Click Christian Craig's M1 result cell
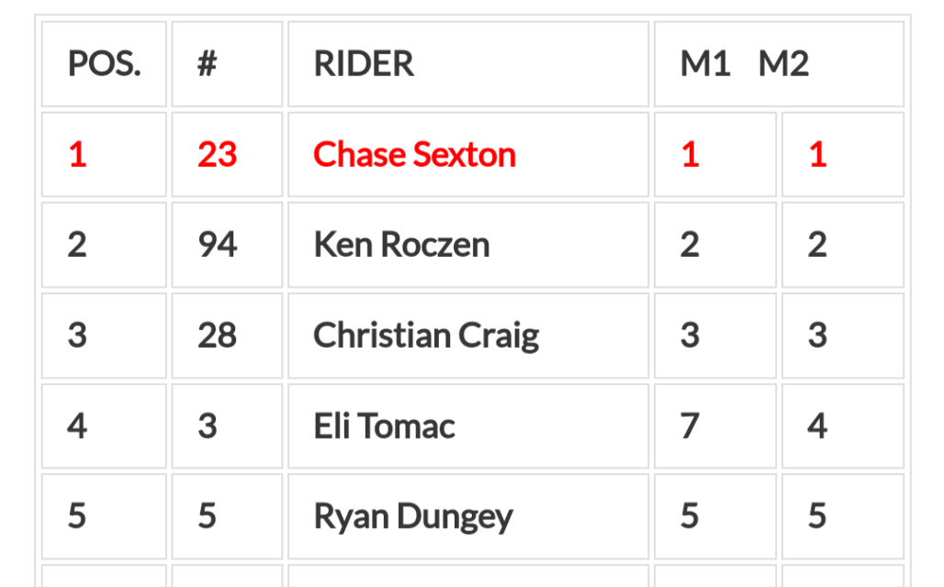This screenshot has width=944, height=587. pos(715,336)
